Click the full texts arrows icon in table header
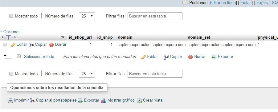This screenshot has height=112, width=278. pos(9,37)
